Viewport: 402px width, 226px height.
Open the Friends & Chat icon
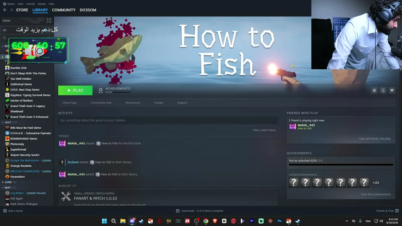point(397,211)
